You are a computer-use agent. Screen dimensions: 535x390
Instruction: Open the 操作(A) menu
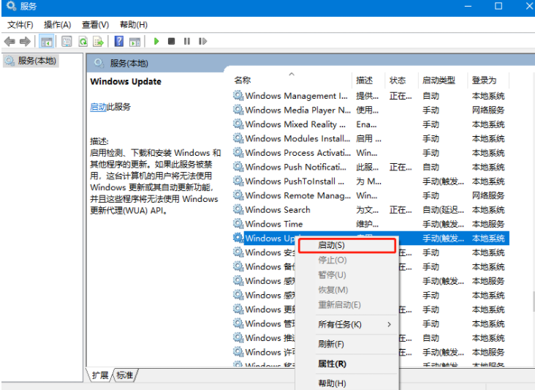coord(57,25)
